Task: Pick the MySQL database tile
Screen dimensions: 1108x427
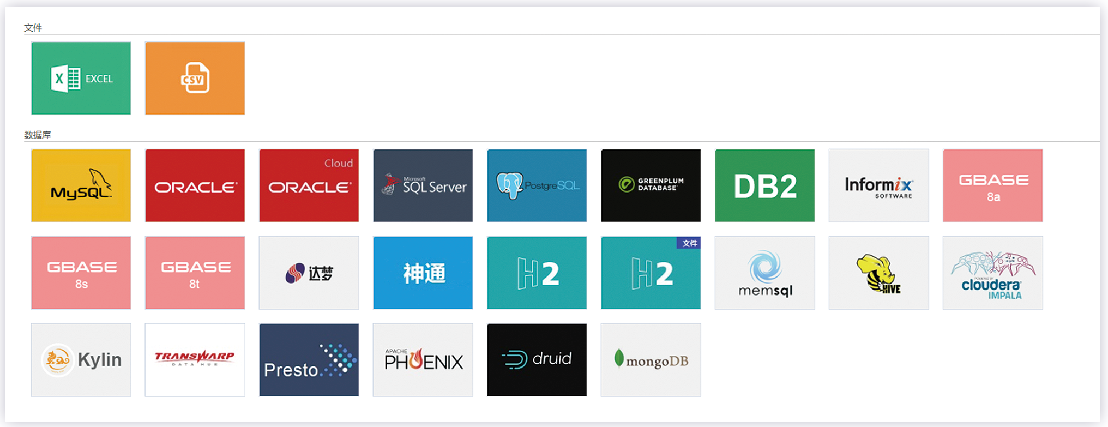Action: click(x=81, y=185)
